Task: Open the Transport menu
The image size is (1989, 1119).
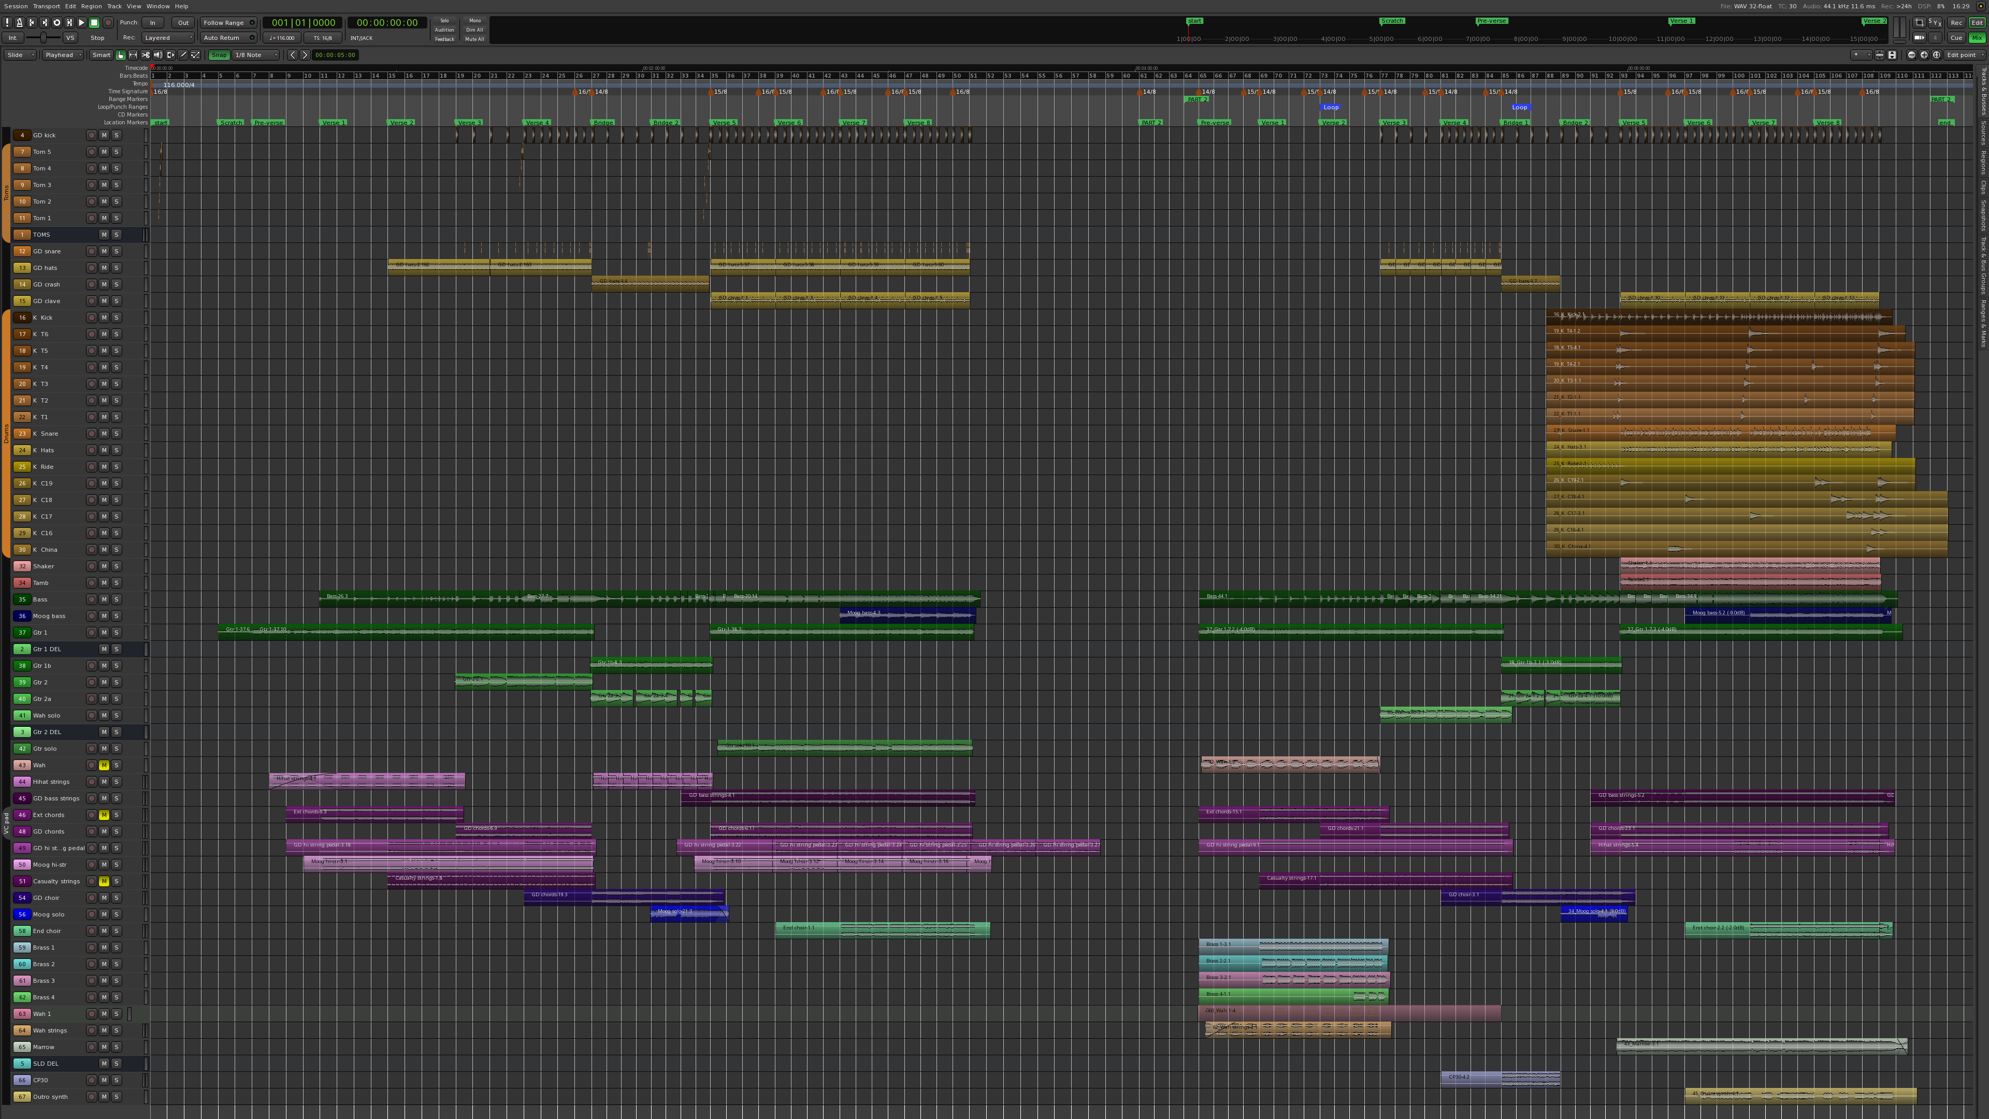Action: pos(46,6)
